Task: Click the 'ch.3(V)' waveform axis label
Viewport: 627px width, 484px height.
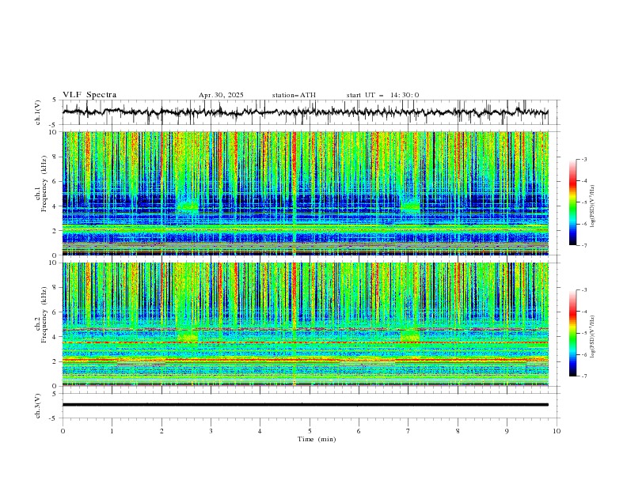Action: click(x=38, y=406)
